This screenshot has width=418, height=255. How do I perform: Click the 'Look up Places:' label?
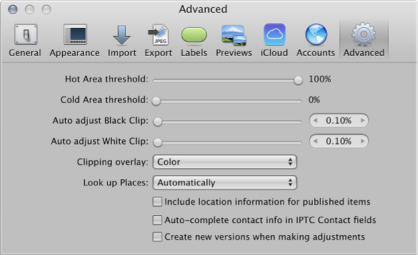coord(116,183)
